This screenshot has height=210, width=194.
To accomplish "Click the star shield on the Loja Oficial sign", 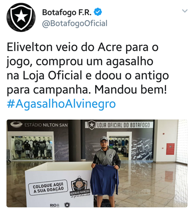I will (92, 125).
